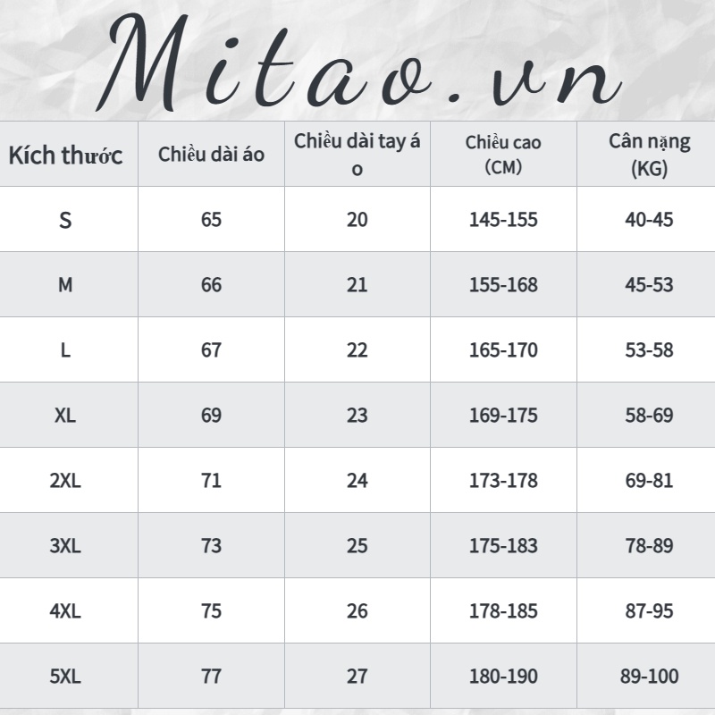Screen dimensions: 715x715
Task: Click shirt length value 71
Action: (211, 481)
